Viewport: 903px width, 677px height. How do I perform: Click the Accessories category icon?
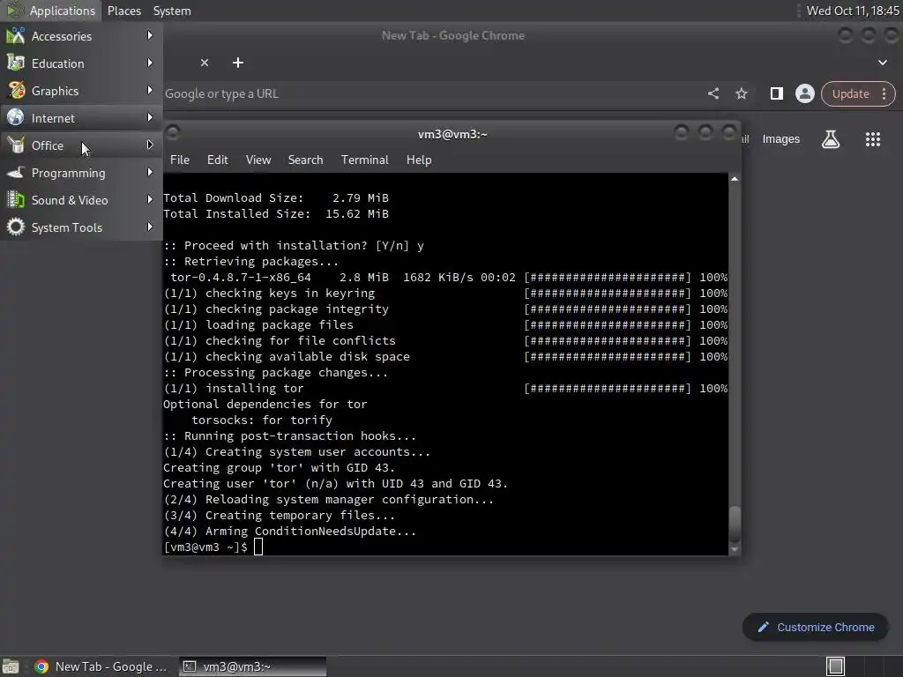[16, 35]
